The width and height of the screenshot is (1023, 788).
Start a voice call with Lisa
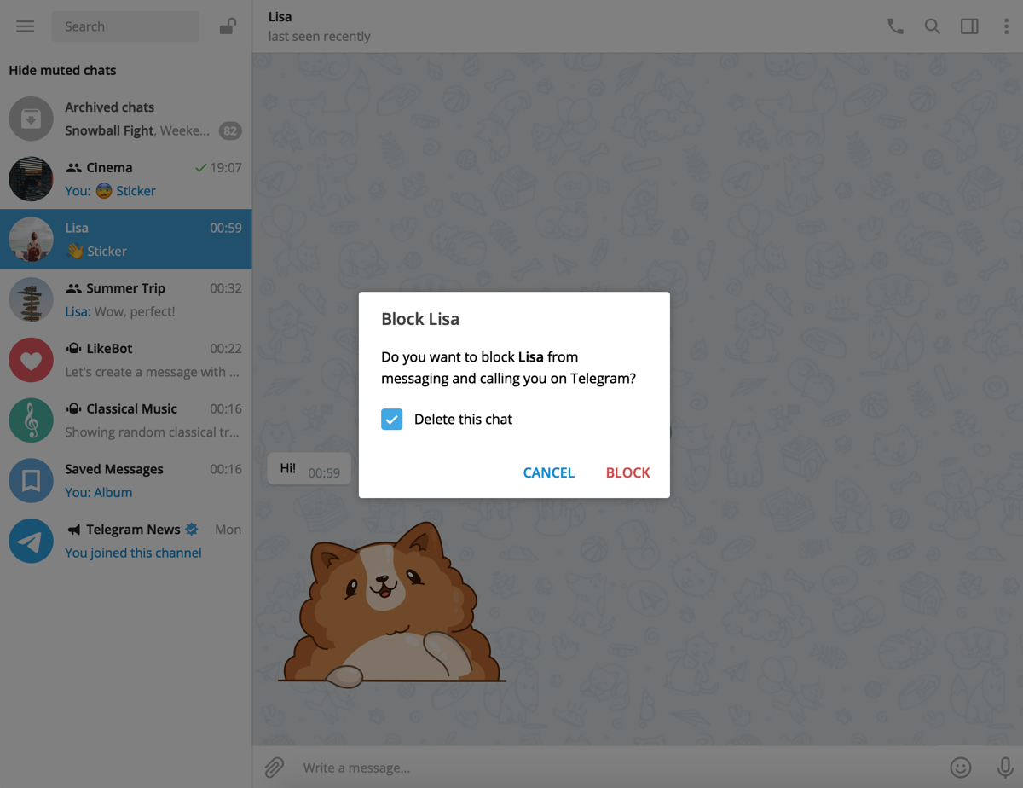pos(895,26)
